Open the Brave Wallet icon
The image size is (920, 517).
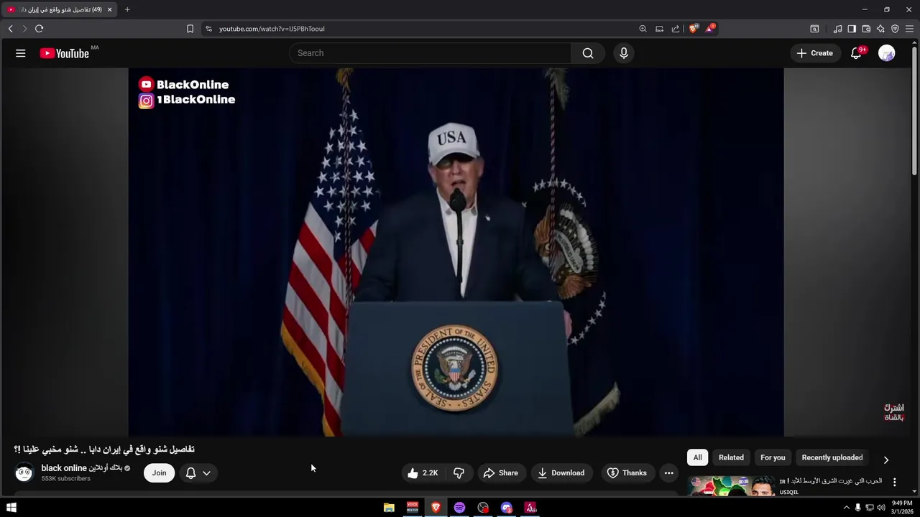point(866,29)
